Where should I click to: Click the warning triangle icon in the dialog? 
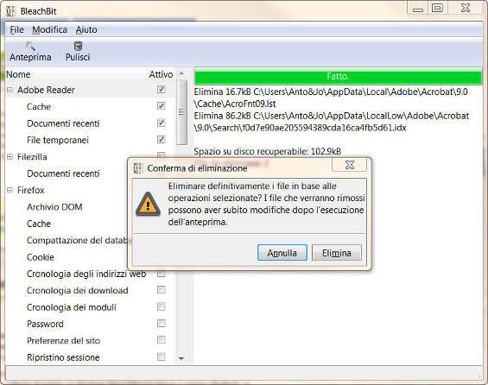point(149,205)
